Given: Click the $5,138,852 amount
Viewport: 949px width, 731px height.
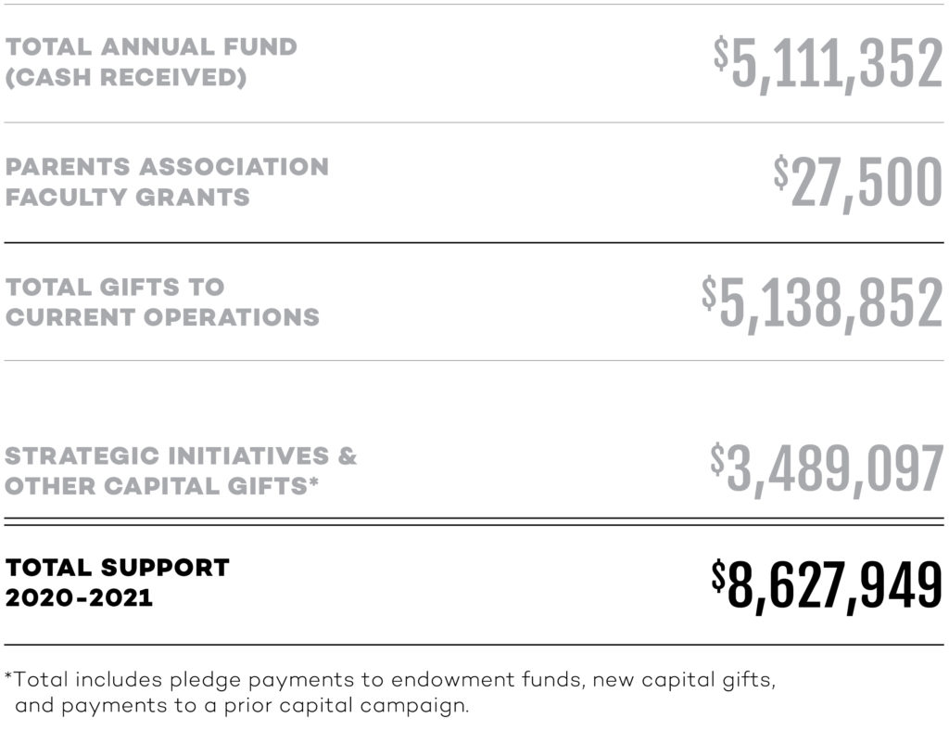Looking at the screenshot, I should [x=823, y=303].
